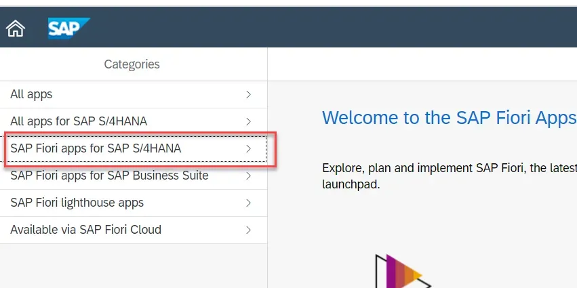Open the SAP Fiori lighthouse apps entry
577x288 pixels.
(x=77, y=203)
